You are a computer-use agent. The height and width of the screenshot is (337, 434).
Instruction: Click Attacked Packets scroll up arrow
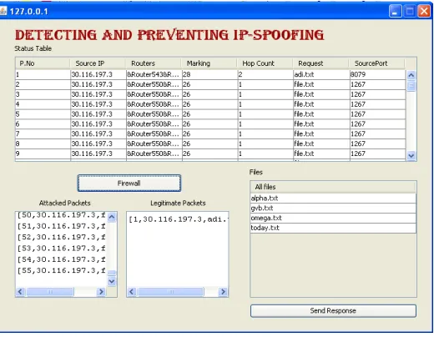click(x=112, y=217)
